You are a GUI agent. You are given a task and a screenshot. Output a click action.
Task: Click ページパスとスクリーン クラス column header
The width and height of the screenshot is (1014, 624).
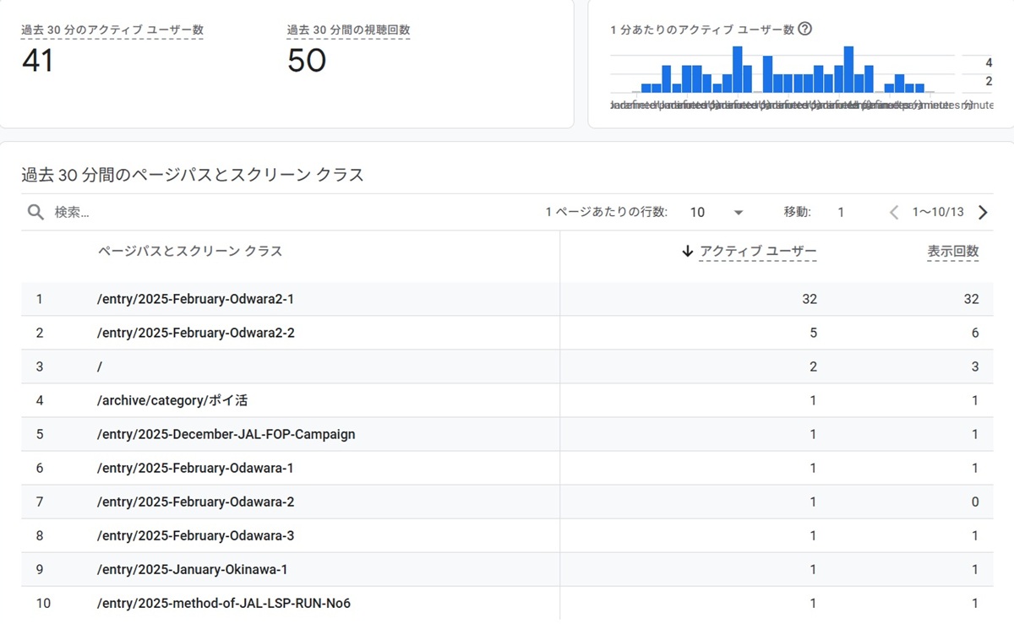190,251
